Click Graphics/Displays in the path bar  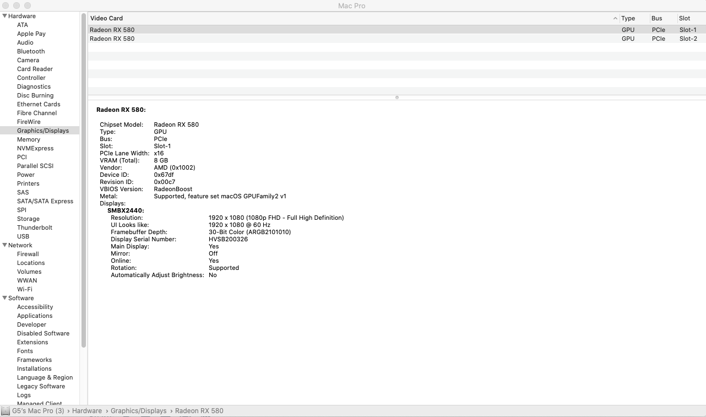tap(138, 411)
